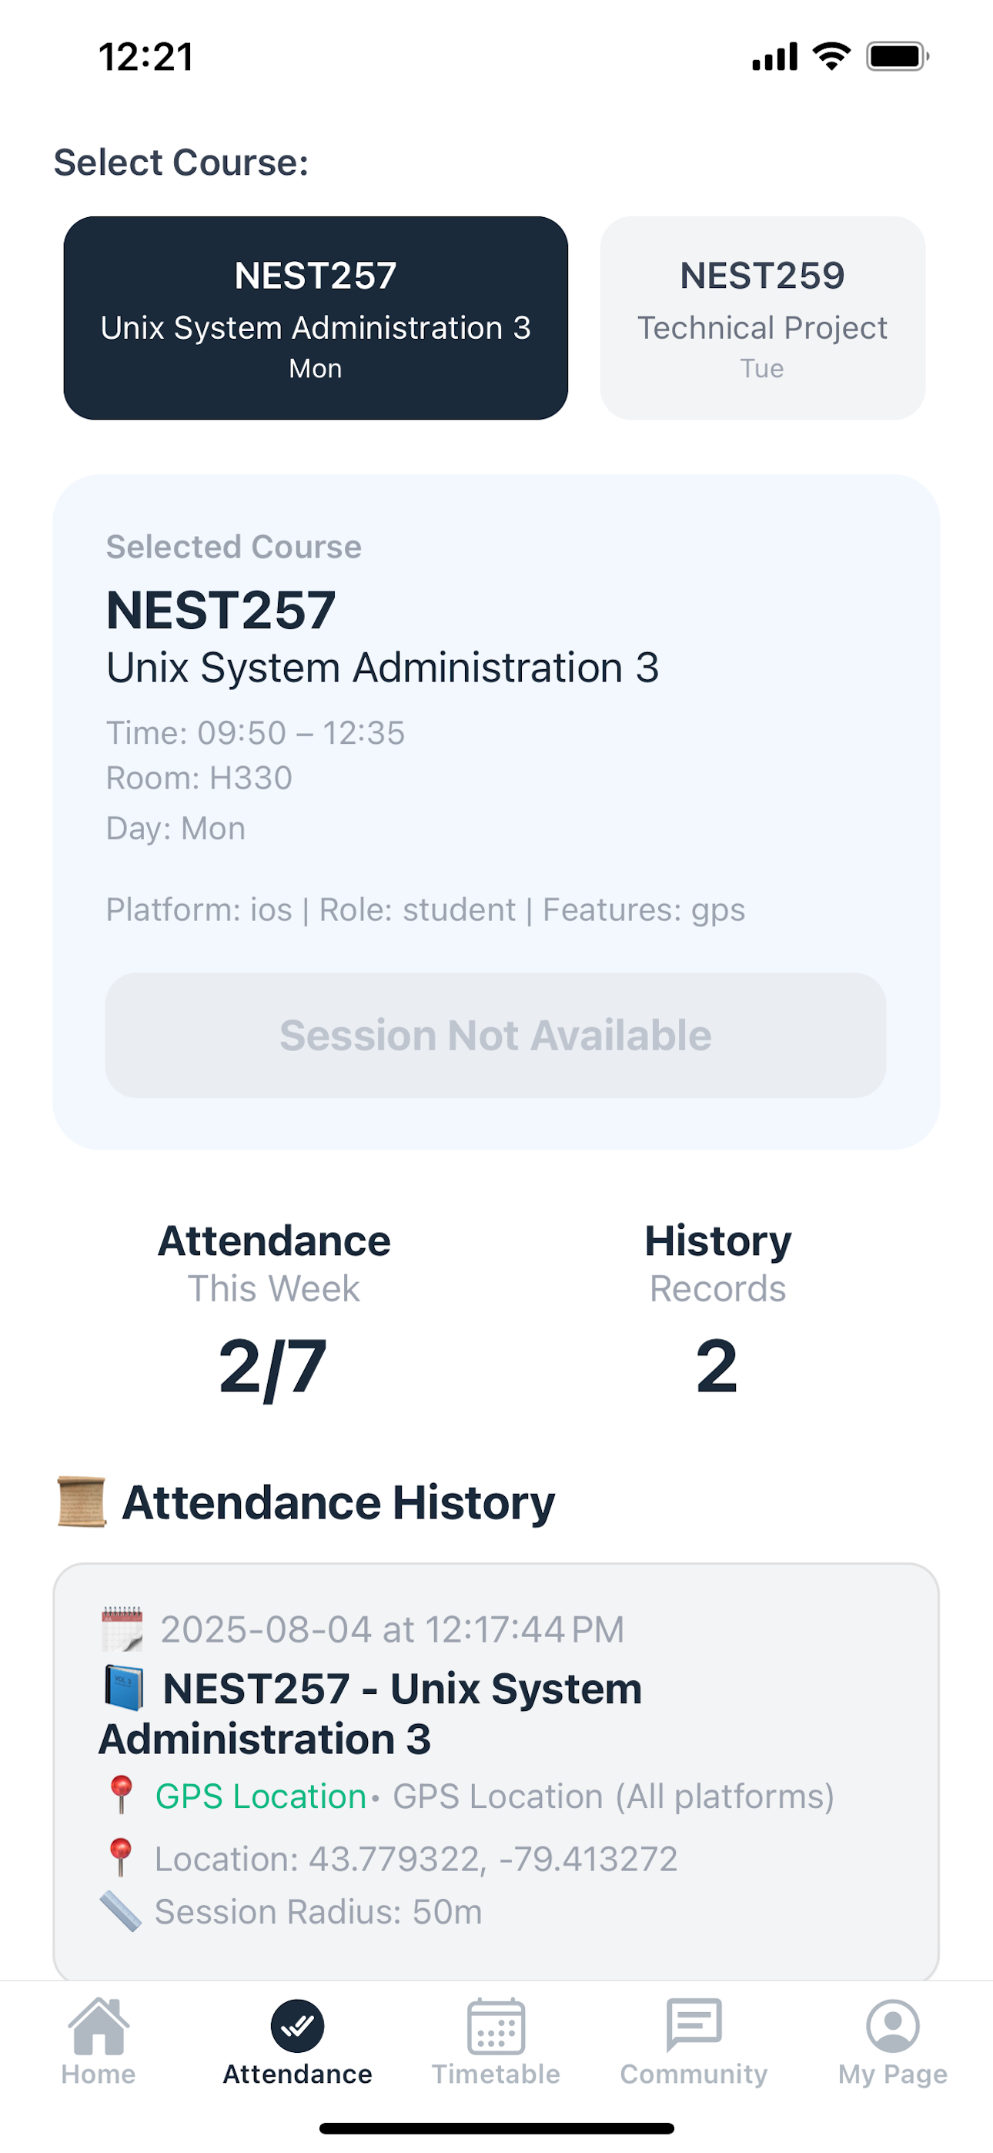Image resolution: width=993 pixels, height=2153 pixels.
Task: Tap the Attendance This Week 2/7 stat
Action: click(x=273, y=1364)
